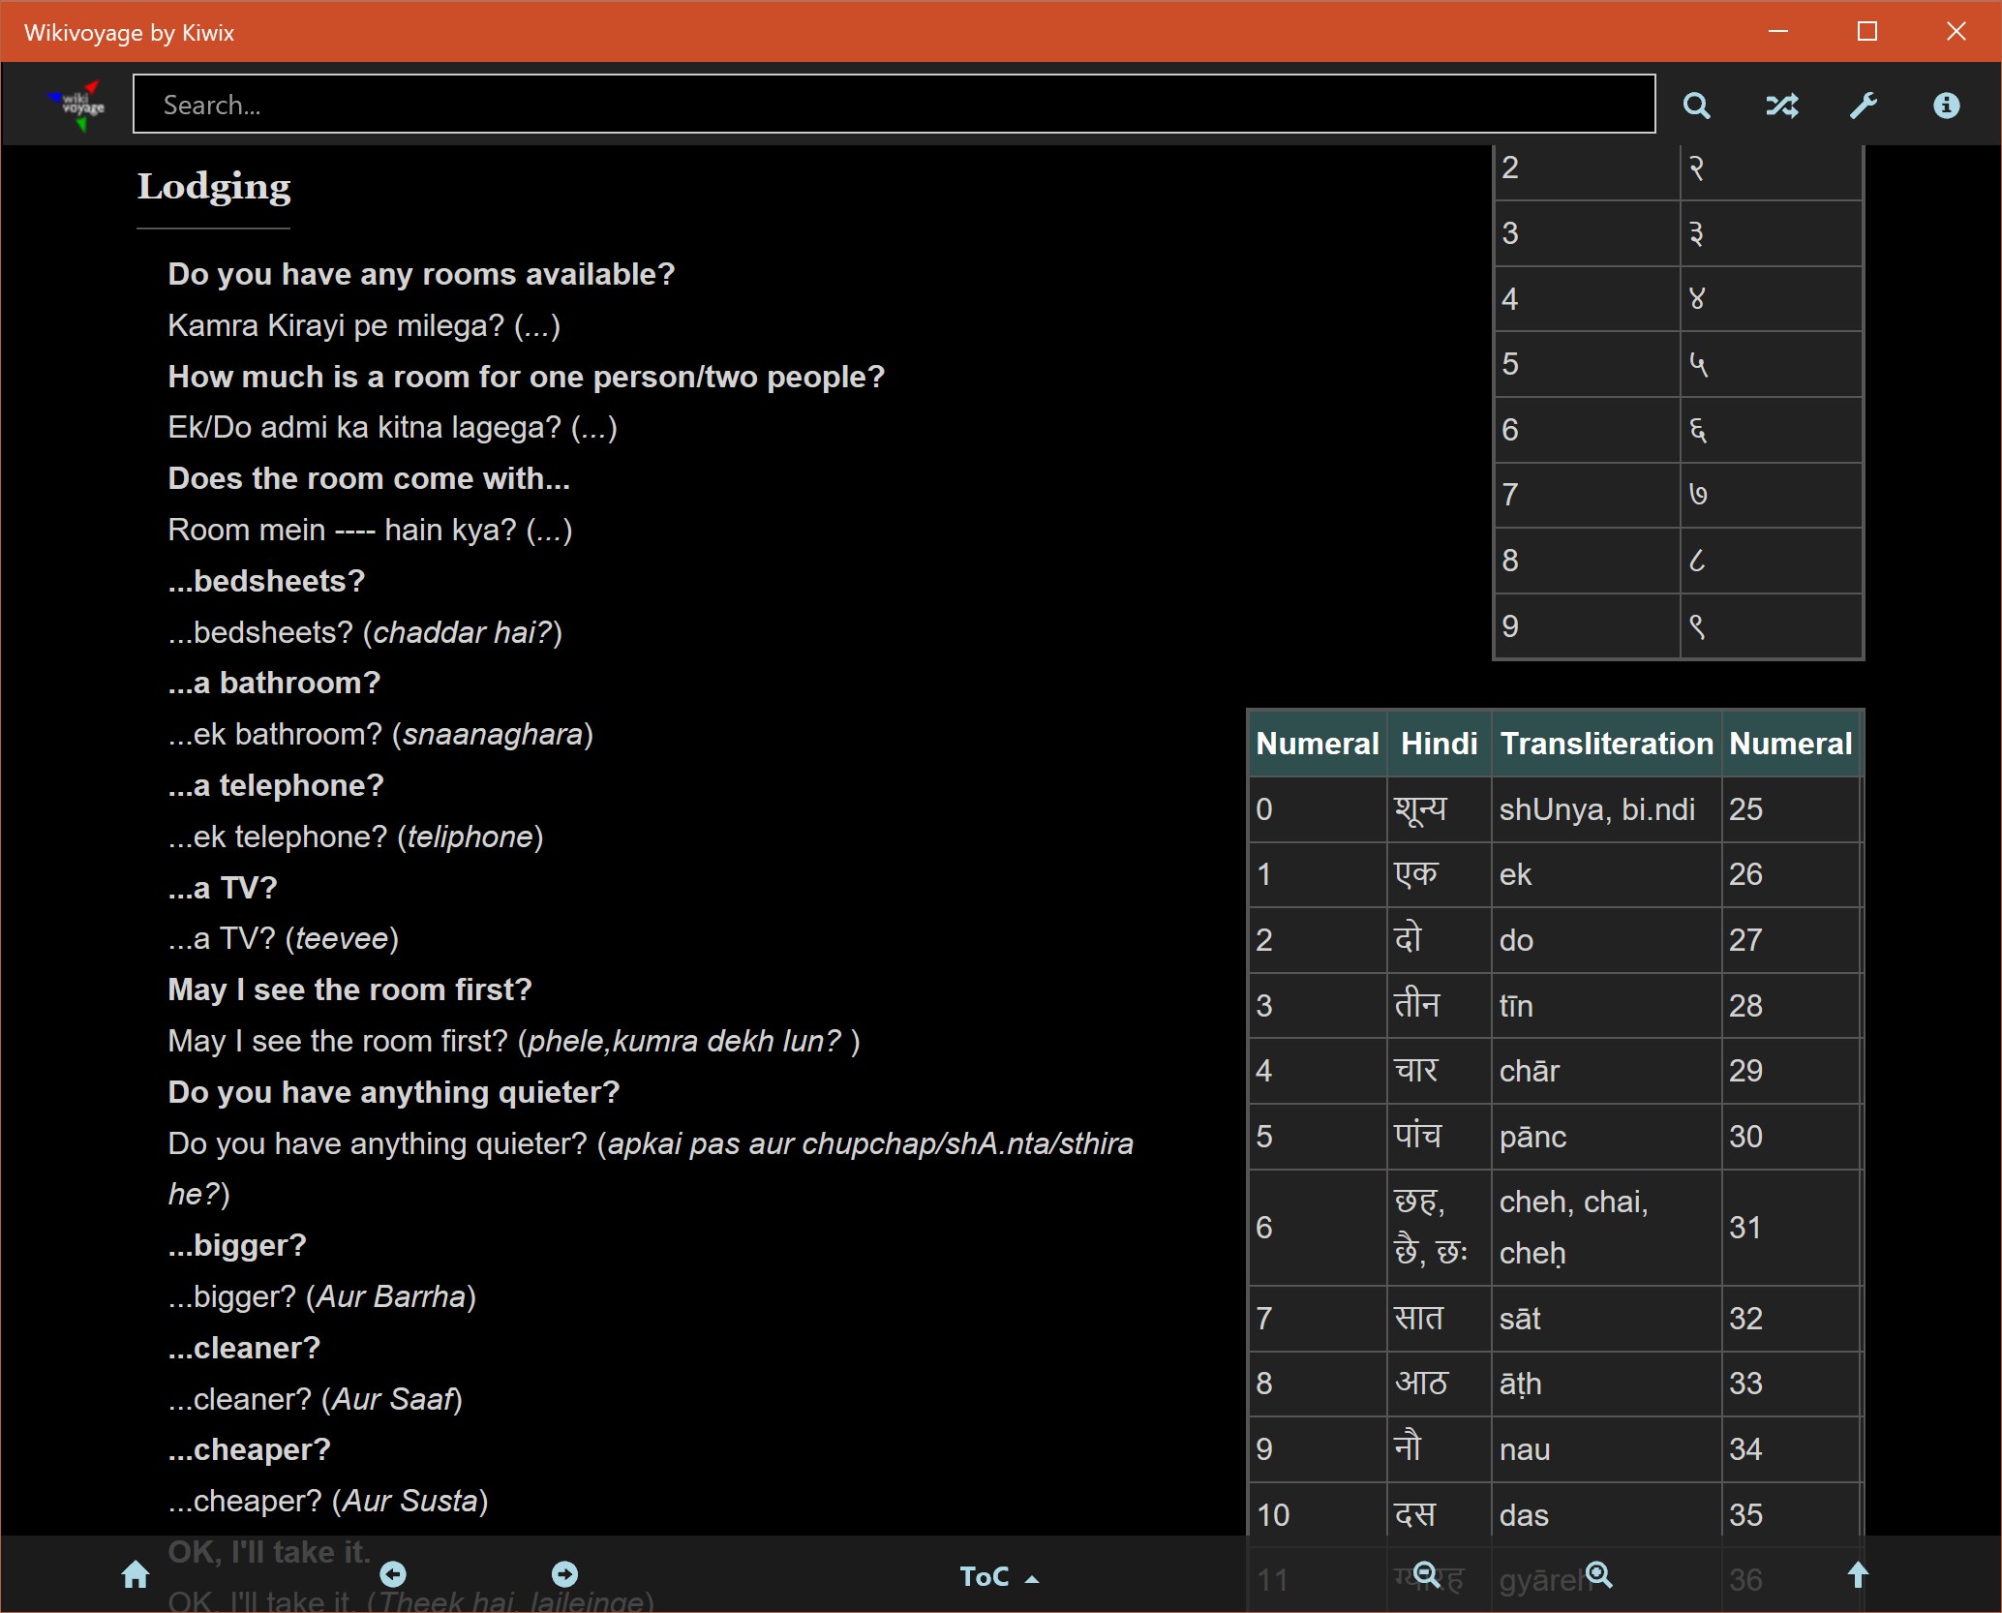2002x1613 pixels.
Task: Open settings via the wrench icon
Action: point(1864,105)
